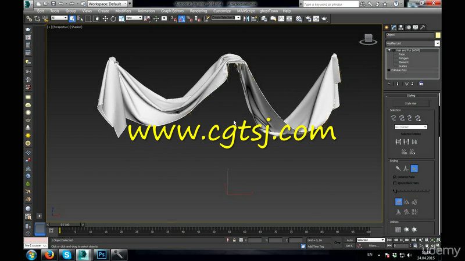This screenshot has height=261, width=465.
Task: Toggle the Angle Snap icon
Action: point(182,19)
